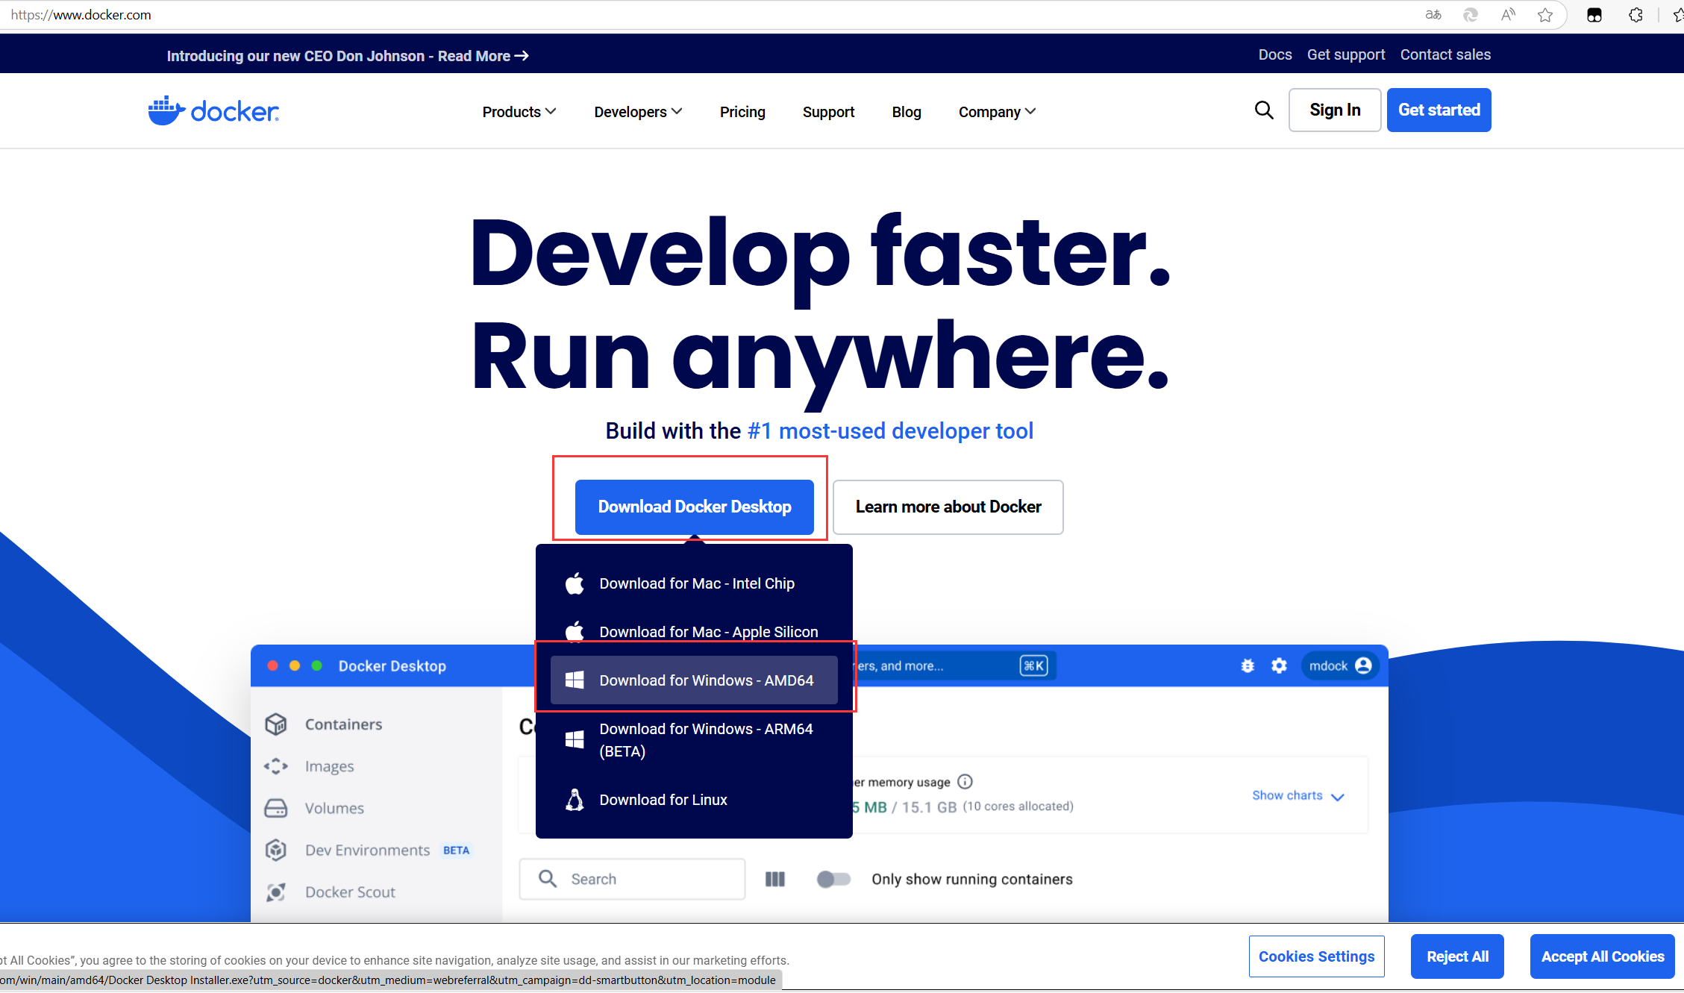Open the browser extensions puzzle icon

point(1636,15)
